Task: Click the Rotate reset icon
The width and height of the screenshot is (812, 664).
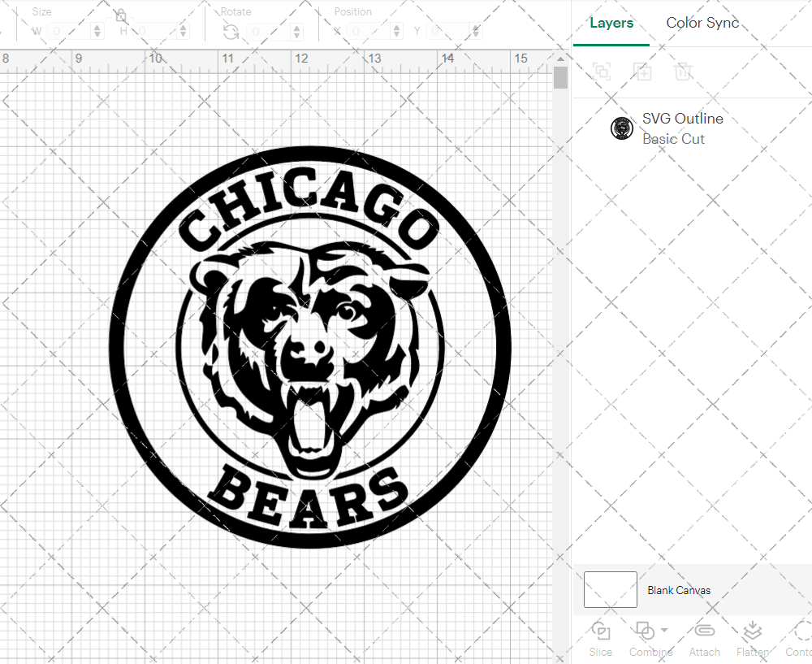Action: click(x=231, y=31)
